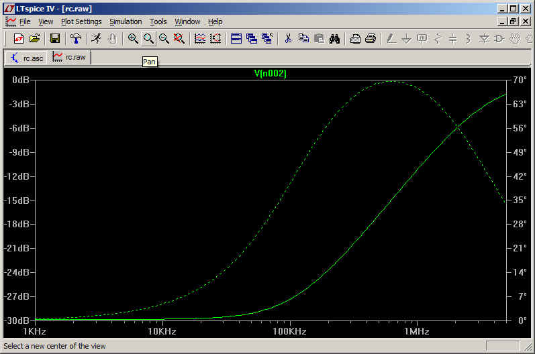Select the rc.raw tab

pyautogui.click(x=69, y=57)
